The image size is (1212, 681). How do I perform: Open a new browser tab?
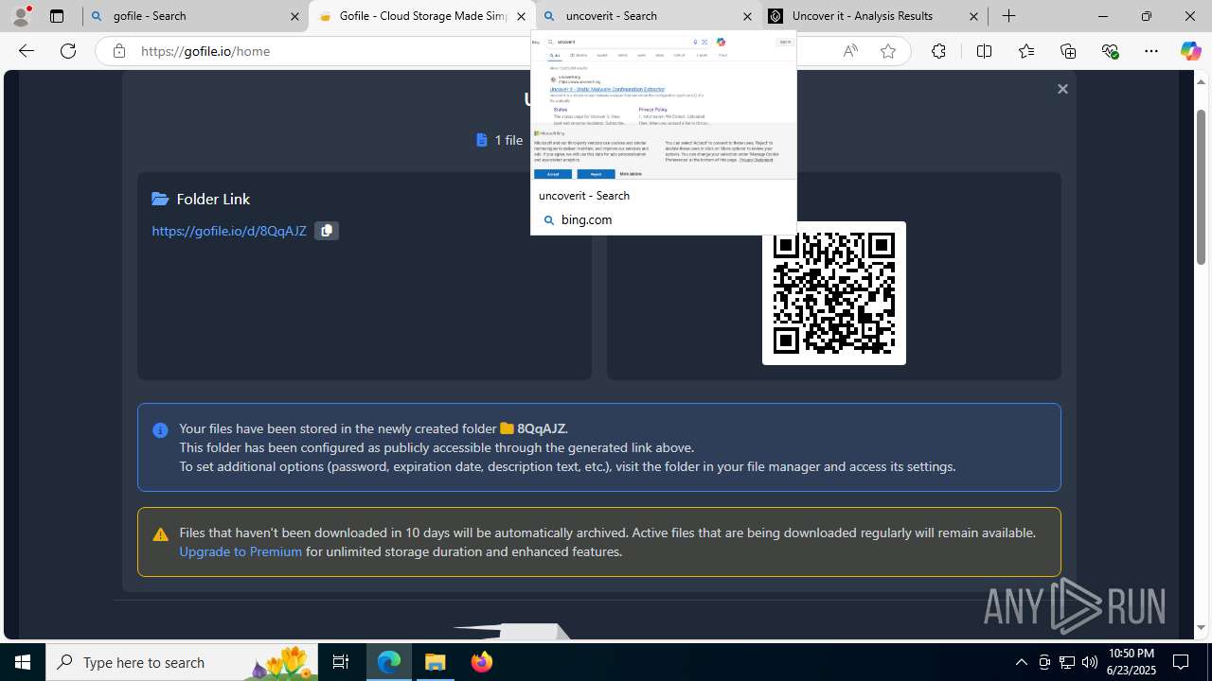[x=1009, y=16]
